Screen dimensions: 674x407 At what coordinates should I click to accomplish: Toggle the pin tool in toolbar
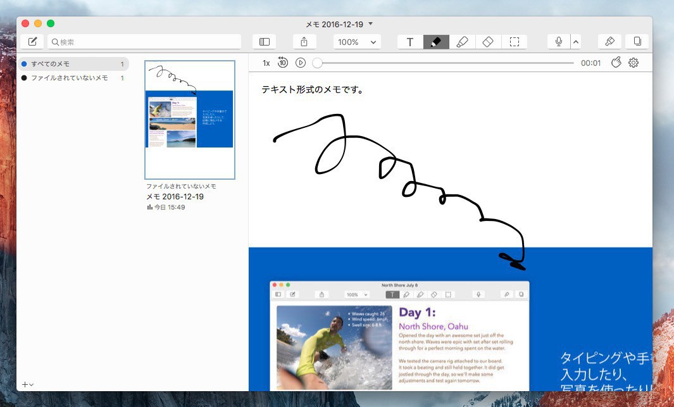(x=609, y=42)
